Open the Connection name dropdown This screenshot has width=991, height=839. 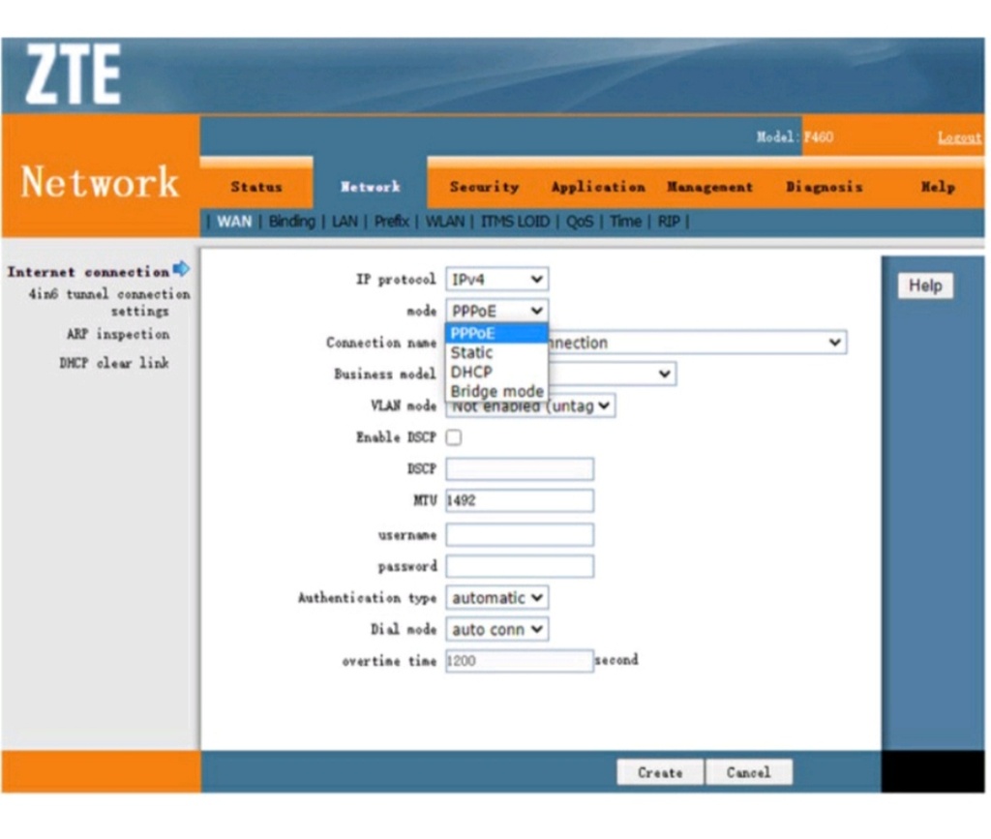tap(697, 343)
